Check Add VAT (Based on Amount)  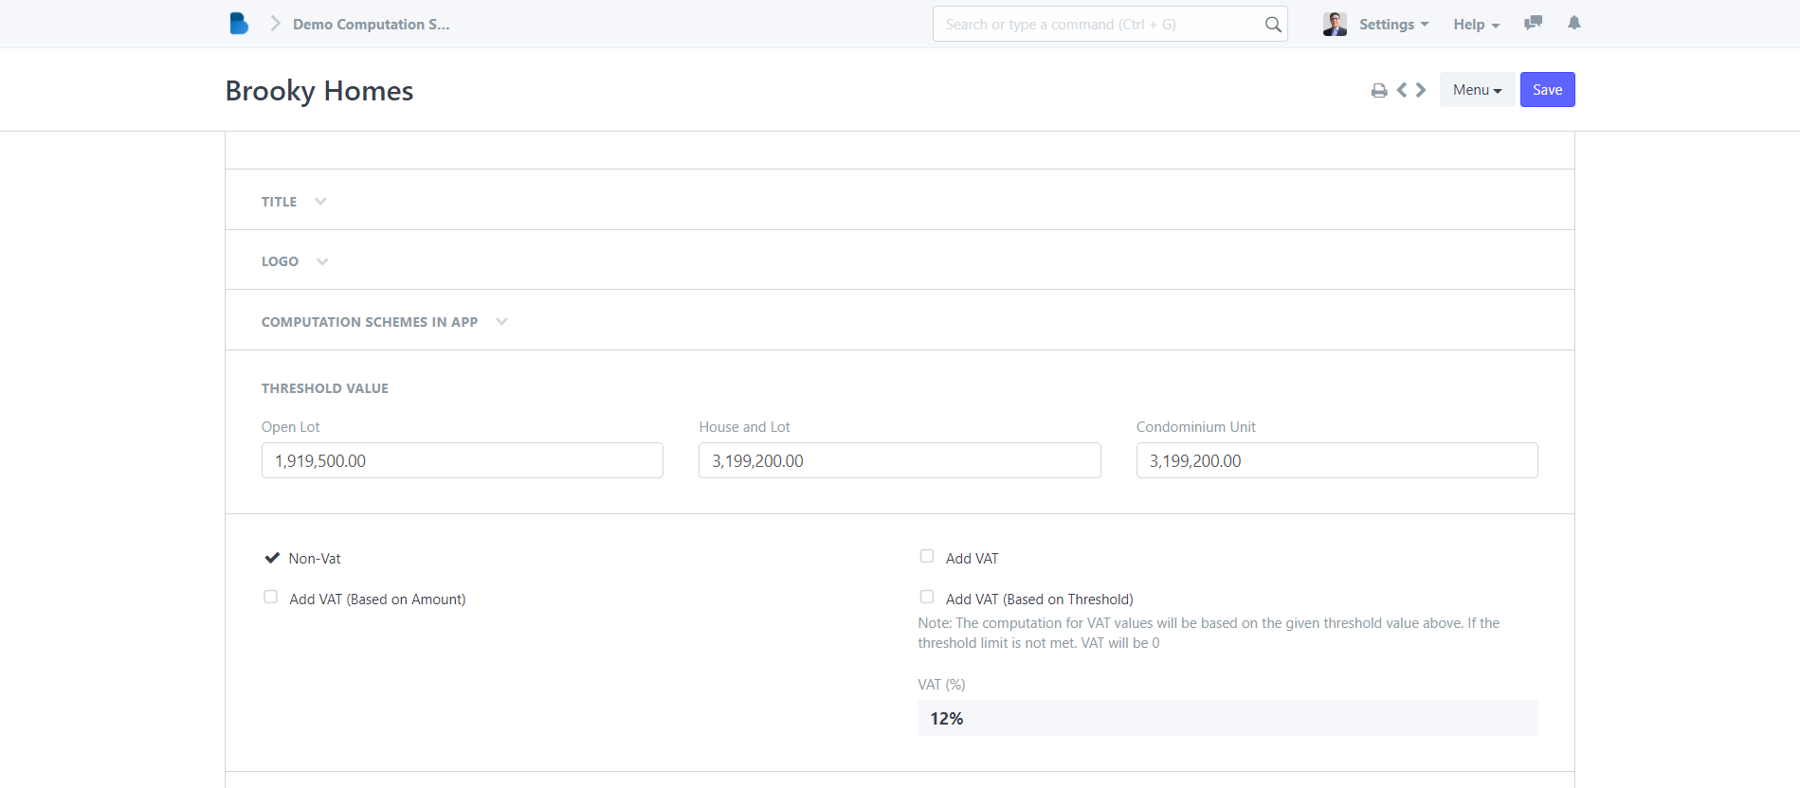pyautogui.click(x=271, y=598)
